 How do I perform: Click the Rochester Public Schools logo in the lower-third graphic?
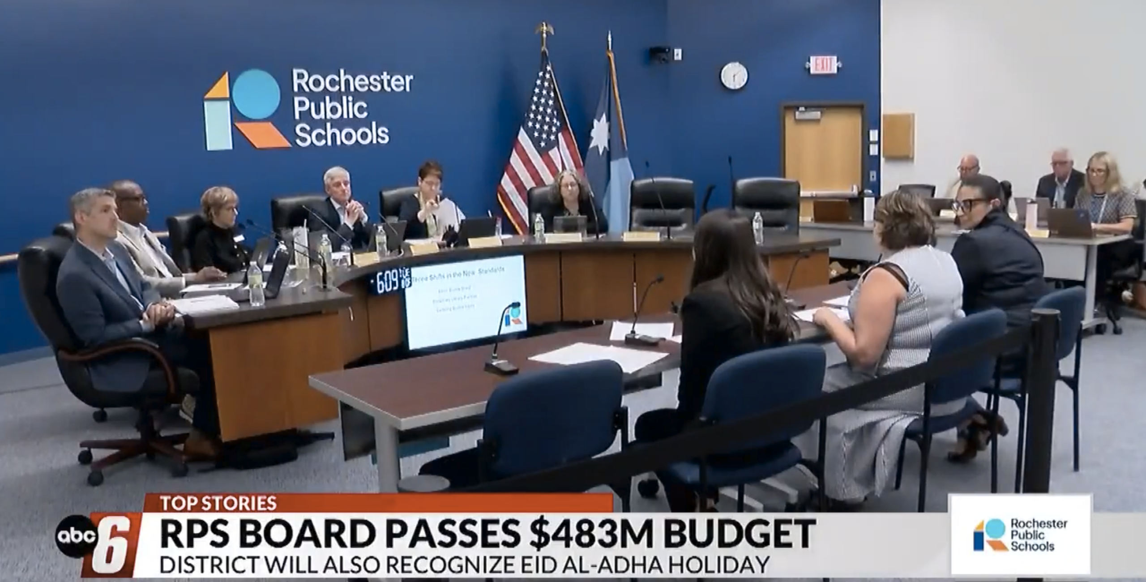coord(1020,535)
